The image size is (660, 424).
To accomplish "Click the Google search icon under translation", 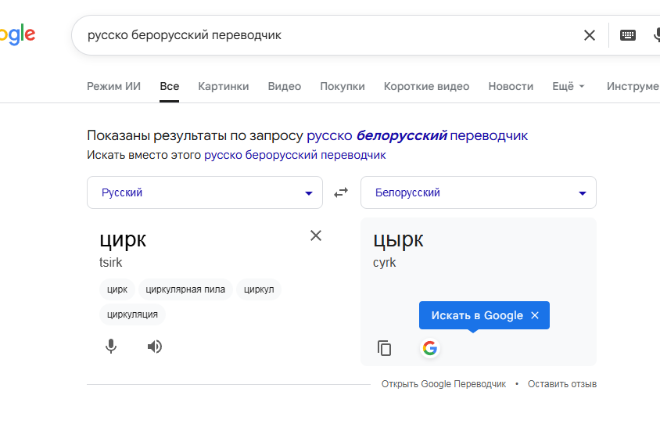I will 429,348.
